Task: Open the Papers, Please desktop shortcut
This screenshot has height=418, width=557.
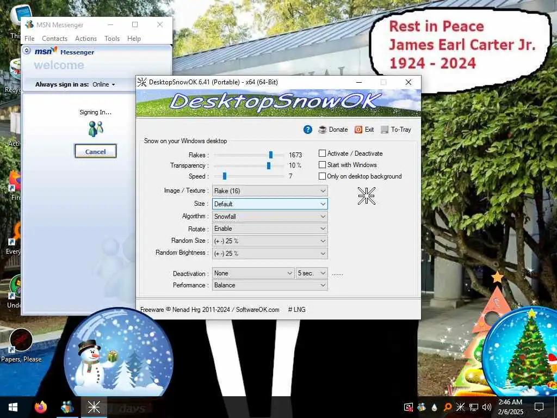Action: (21, 346)
